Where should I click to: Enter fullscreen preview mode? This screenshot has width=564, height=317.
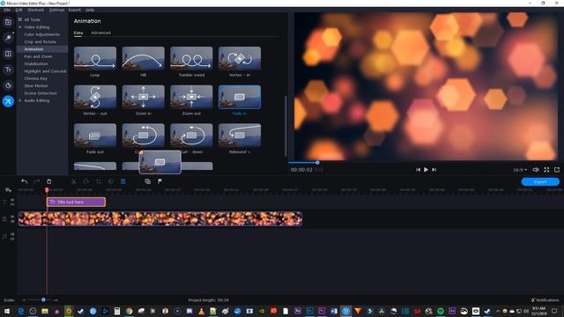(x=546, y=170)
